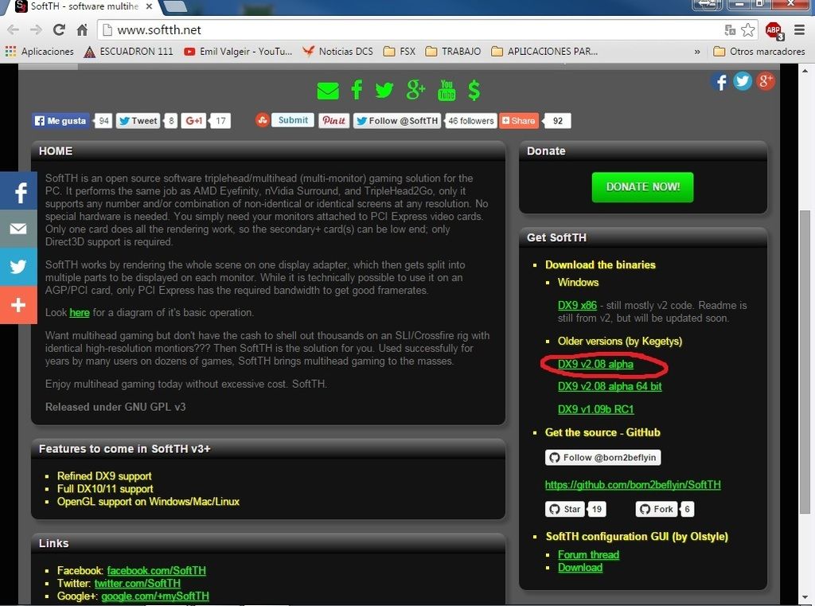The height and width of the screenshot is (606, 815).
Task: Expand the APLICACIONES PAR... bookmarks folder
Action: click(544, 52)
